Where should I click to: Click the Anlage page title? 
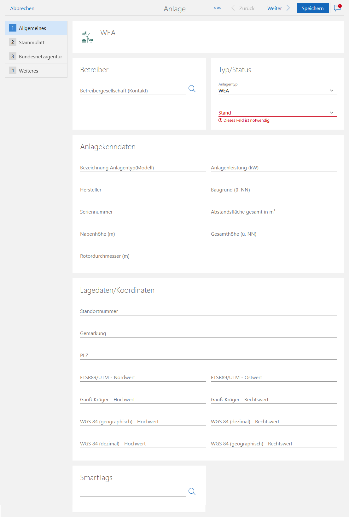(x=175, y=9)
